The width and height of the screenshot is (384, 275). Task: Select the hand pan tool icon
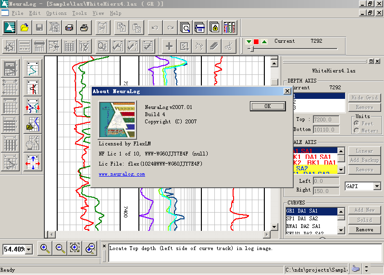(33, 143)
